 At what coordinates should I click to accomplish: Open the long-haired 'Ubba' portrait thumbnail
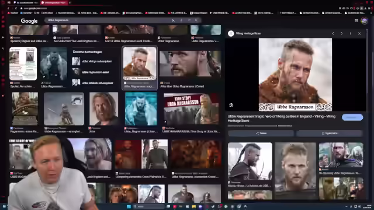coord(103,109)
